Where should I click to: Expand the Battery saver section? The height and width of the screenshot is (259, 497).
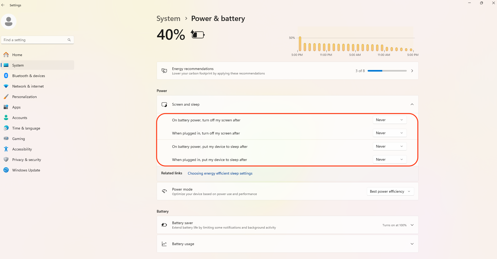point(412,225)
